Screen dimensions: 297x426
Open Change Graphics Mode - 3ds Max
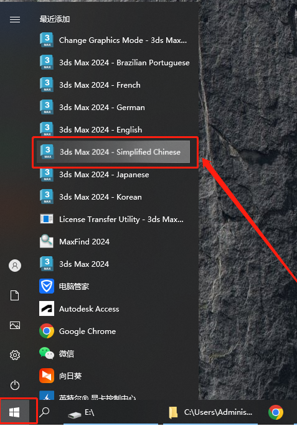coord(113,40)
